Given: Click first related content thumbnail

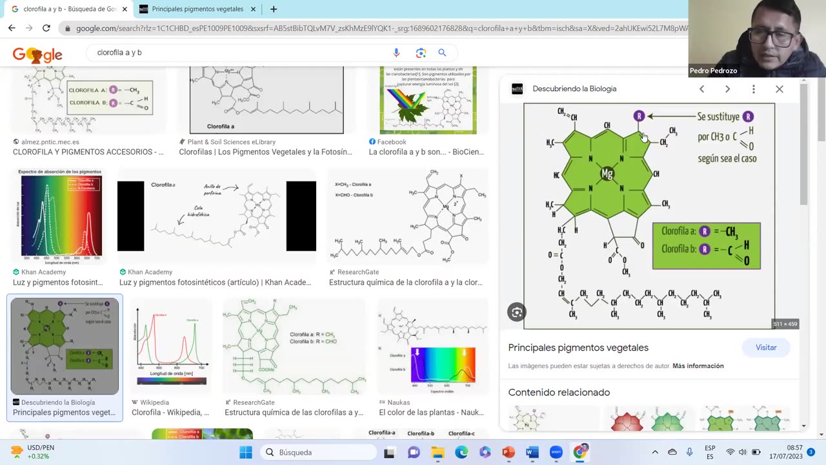Looking at the screenshot, I should [553, 418].
